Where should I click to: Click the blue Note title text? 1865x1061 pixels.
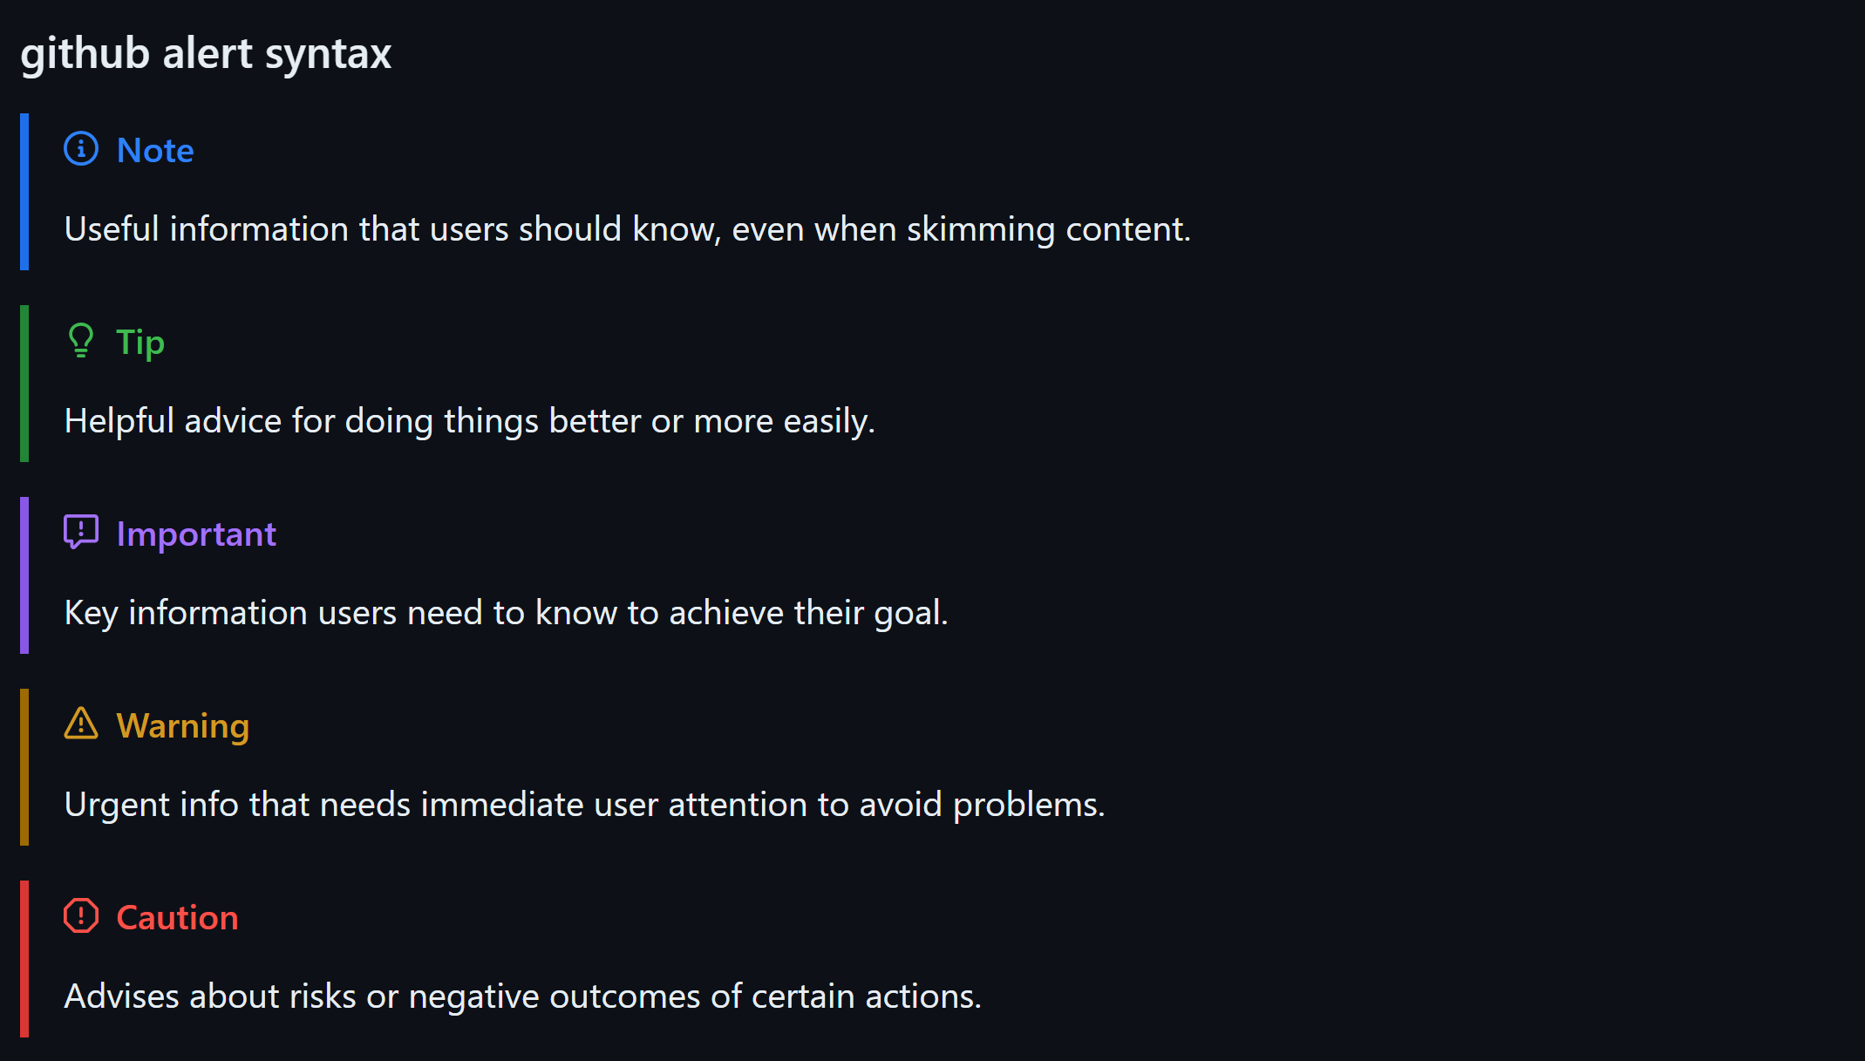pos(155,150)
